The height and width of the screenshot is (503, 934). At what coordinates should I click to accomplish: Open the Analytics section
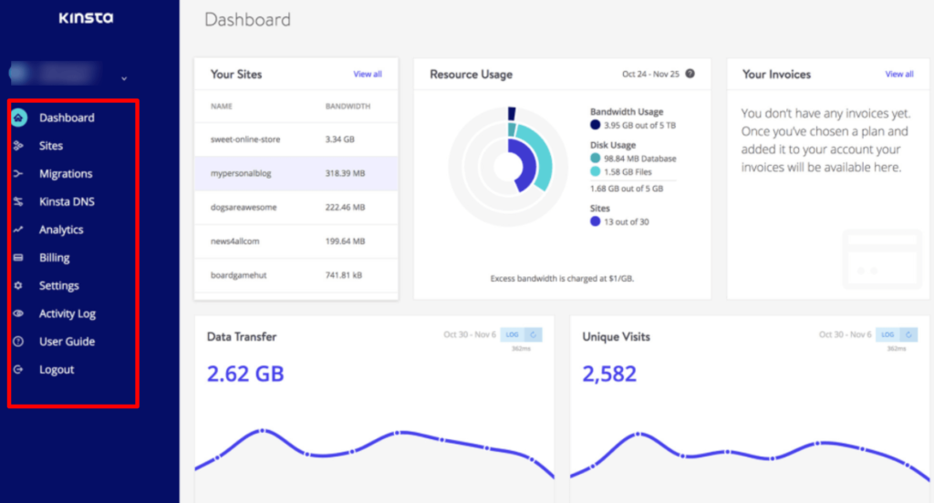pyautogui.click(x=61, y=230)
